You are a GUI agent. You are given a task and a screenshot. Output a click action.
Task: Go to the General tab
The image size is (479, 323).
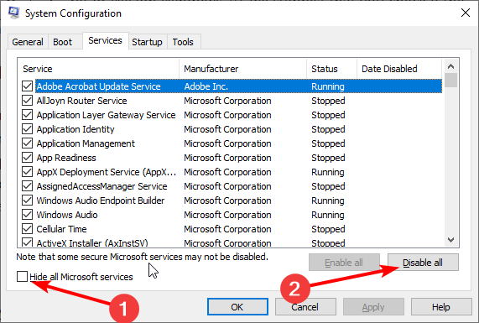pos(28,42)
